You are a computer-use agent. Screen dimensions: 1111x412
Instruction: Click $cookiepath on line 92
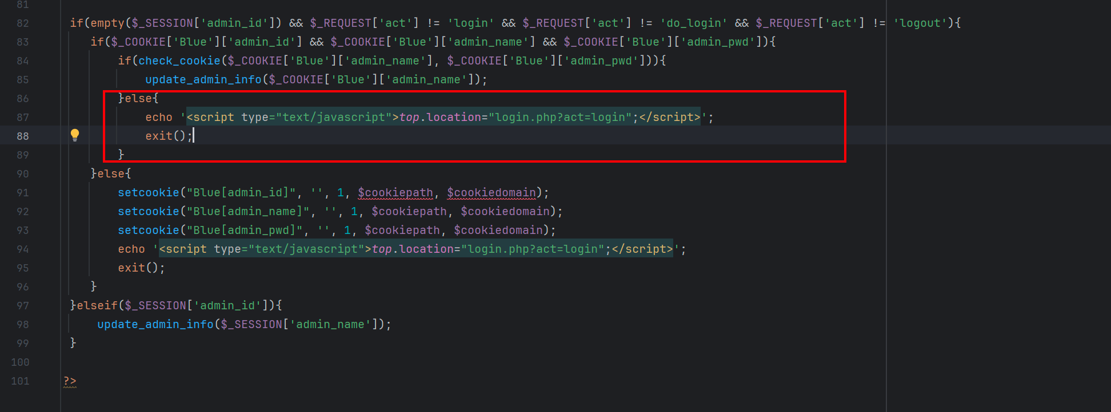[409, 212]
